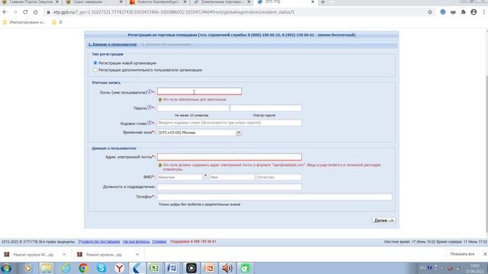The image size is (488, 274).
Task: Show help for the Кодовое слово field
Action: 149,123
